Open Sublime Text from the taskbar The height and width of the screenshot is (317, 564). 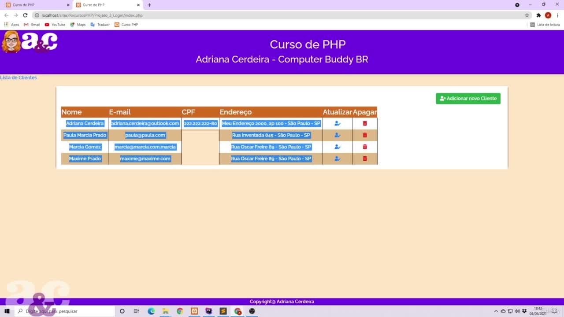(x=223, y=311)
